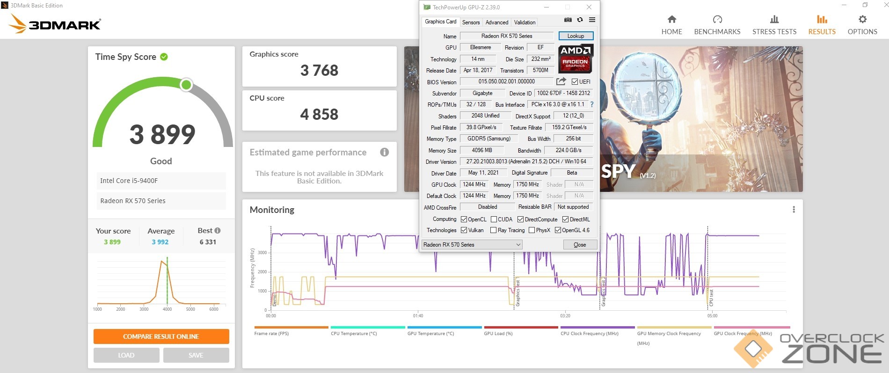Select the GPU Load legend bar
The image size is (889, 373).
click(x=521, y=327)
